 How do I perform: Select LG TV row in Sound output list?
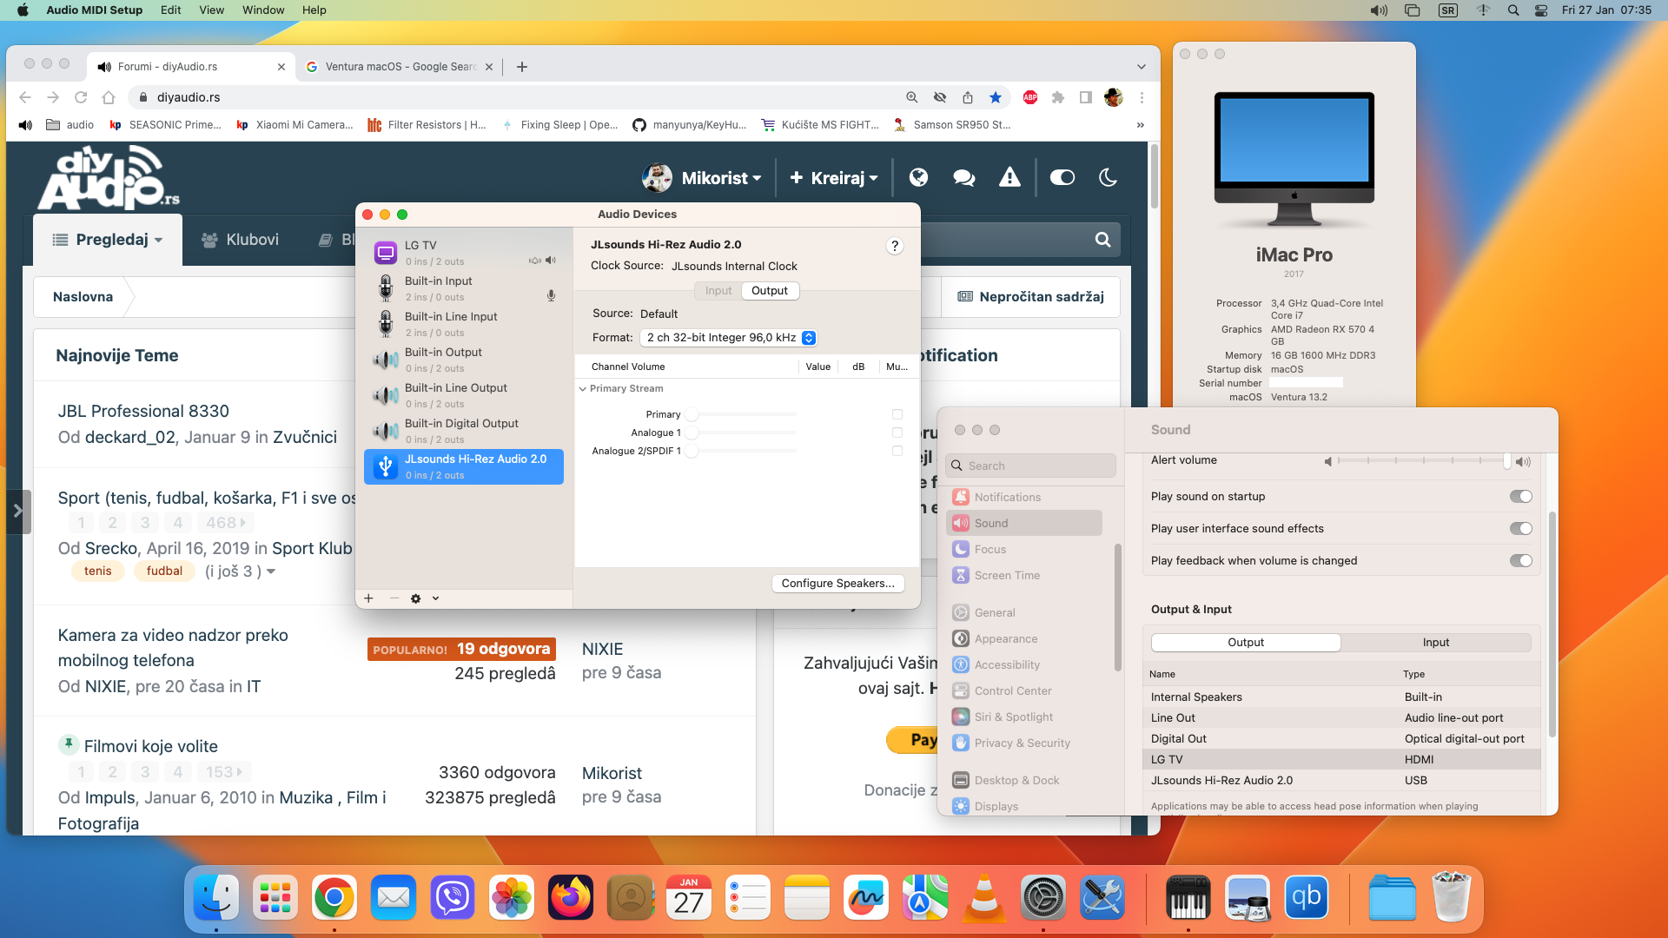[1341, 760]
